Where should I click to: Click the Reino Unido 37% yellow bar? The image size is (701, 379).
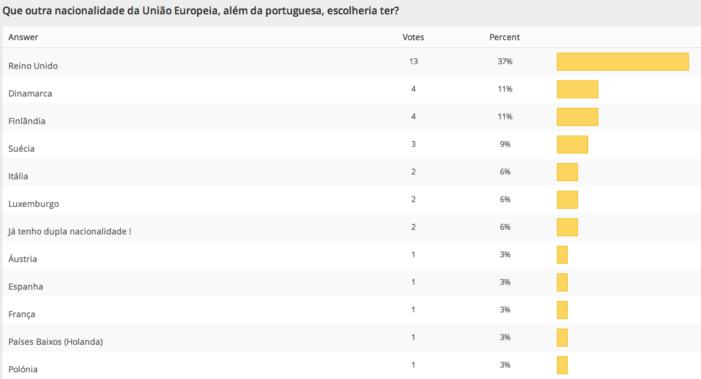[x=622, y=62]
